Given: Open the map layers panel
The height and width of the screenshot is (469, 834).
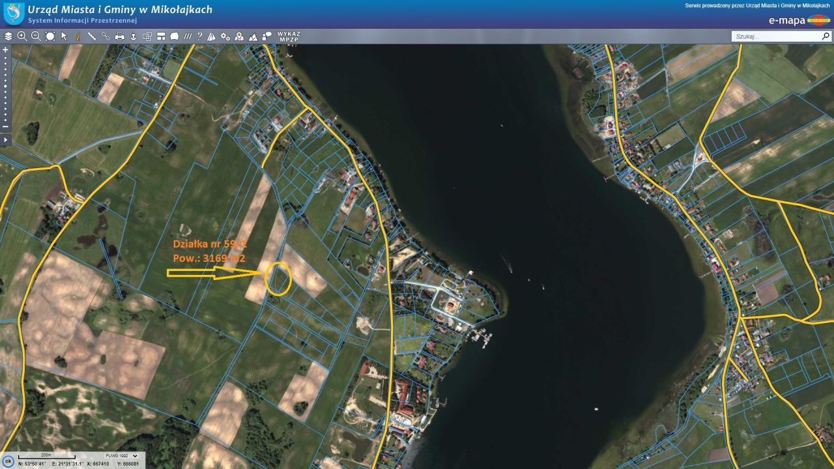Looking at the screenshot, I should (x=8, y=36).
